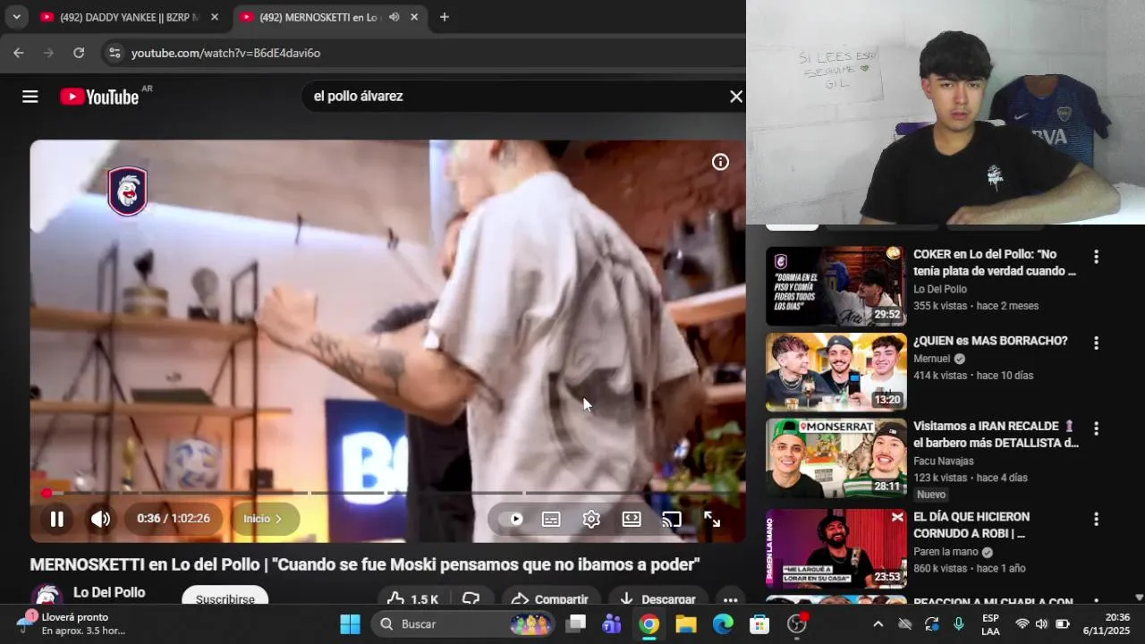Image resolution: width=1145 pixels, height=644 pixels.
Task: Open options menu for IRAN RECALDE video
Action: point(1096,428)
